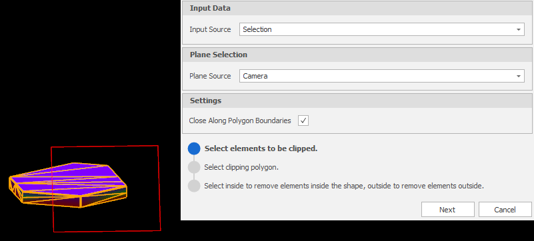Click 'Select elements to be clipped' step
Image resolution: width=534 pixels, height=241 pixels.
pyautogui.click(x=261, y=148)
